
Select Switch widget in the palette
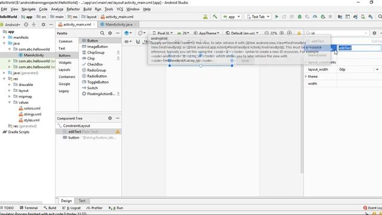93,88
